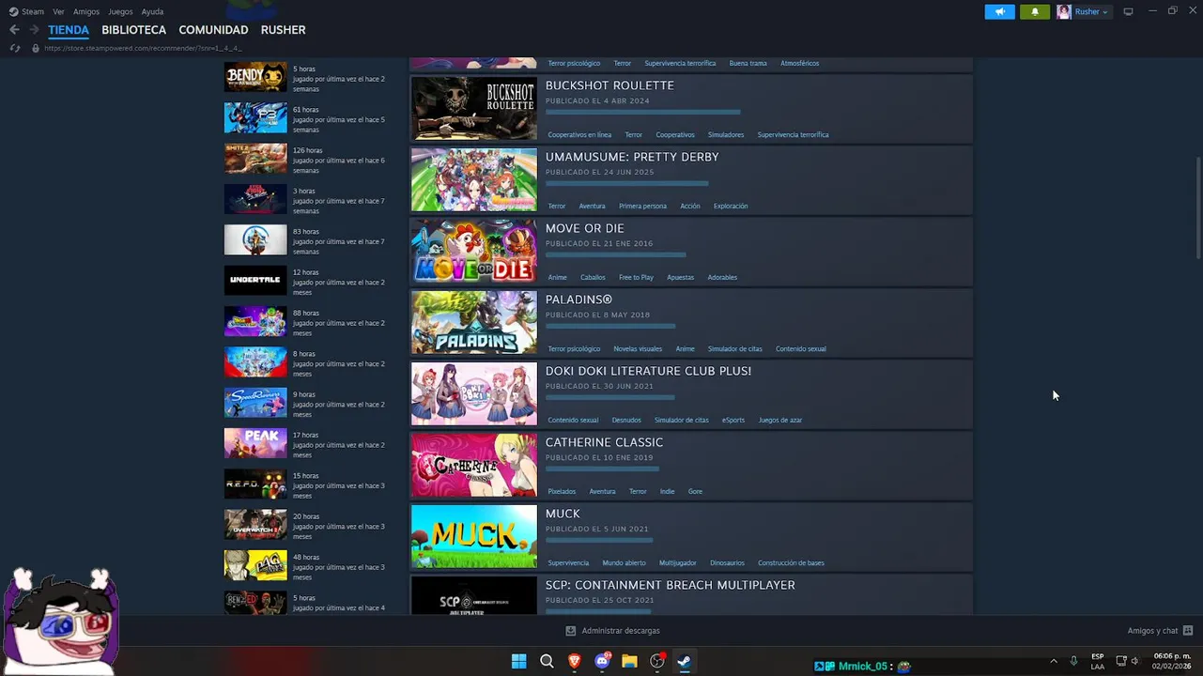Open the green notifications bell

(1035, 11)
